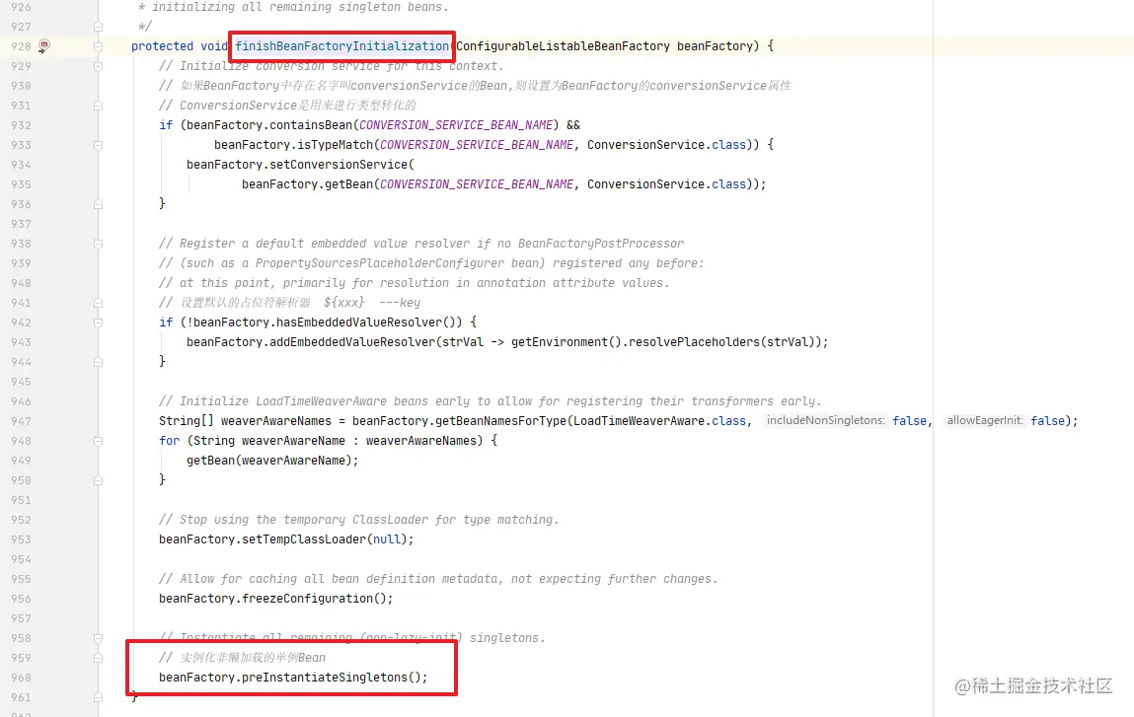Click hasEmbeddedValueResolver on line 942

click(358, 323)
